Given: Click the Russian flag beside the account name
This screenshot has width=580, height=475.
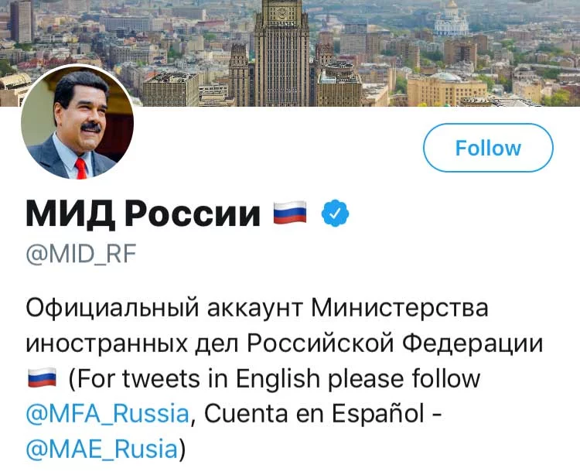Looking at the screenshot, I should (x=290, y=213).
